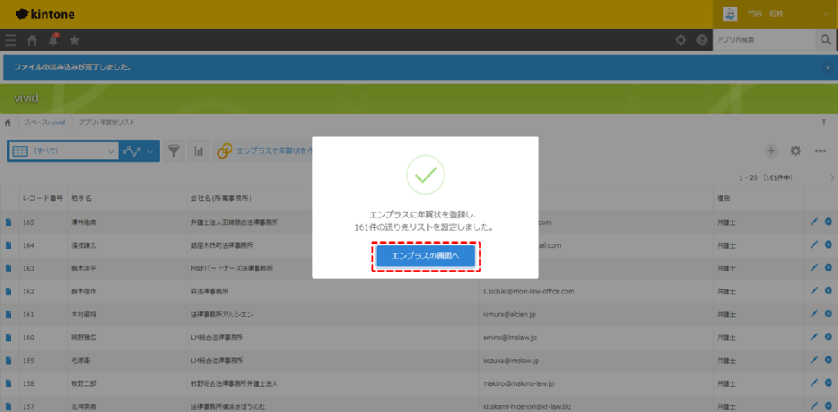Click into the アプリ内検索 search field
Viewport: 838px width, 412px height.
pyautogui.click(x=763, y=40)
